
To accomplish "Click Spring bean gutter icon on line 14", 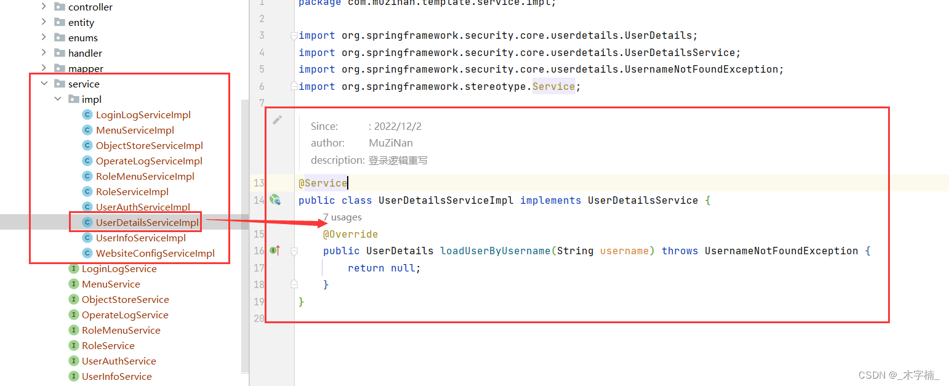I will tap(275, 199).
